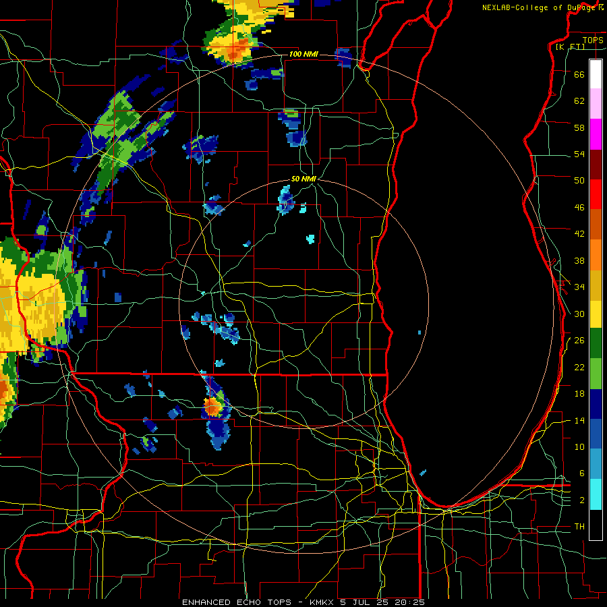The height and width of the screenshot is (607, 607).
Task: Click the maroon band in the color scale
Action: tap(596, 165)
